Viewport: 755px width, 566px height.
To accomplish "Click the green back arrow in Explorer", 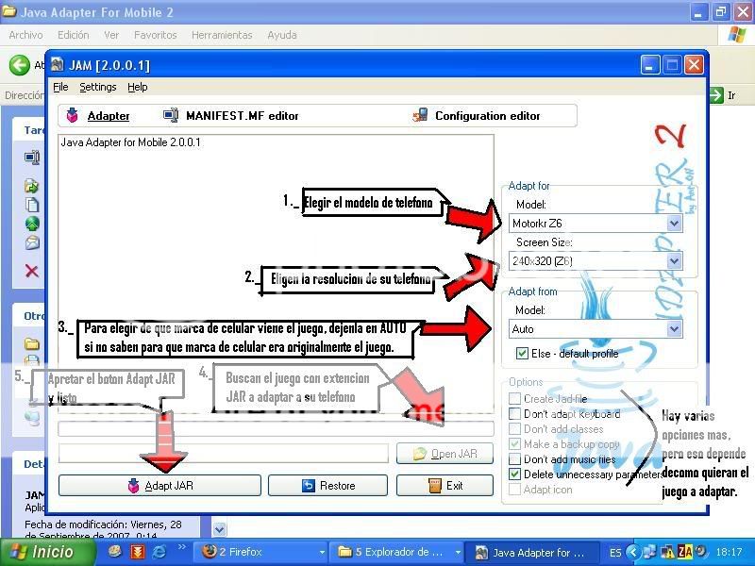I will (x=19, y=65).
